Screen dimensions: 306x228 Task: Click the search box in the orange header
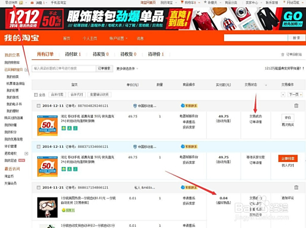(x=256, y=38)
